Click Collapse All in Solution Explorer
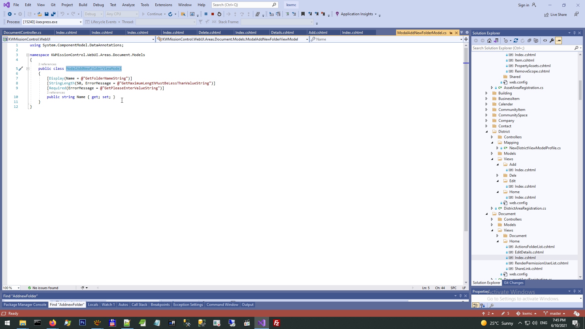 click(x=529, y=41)
